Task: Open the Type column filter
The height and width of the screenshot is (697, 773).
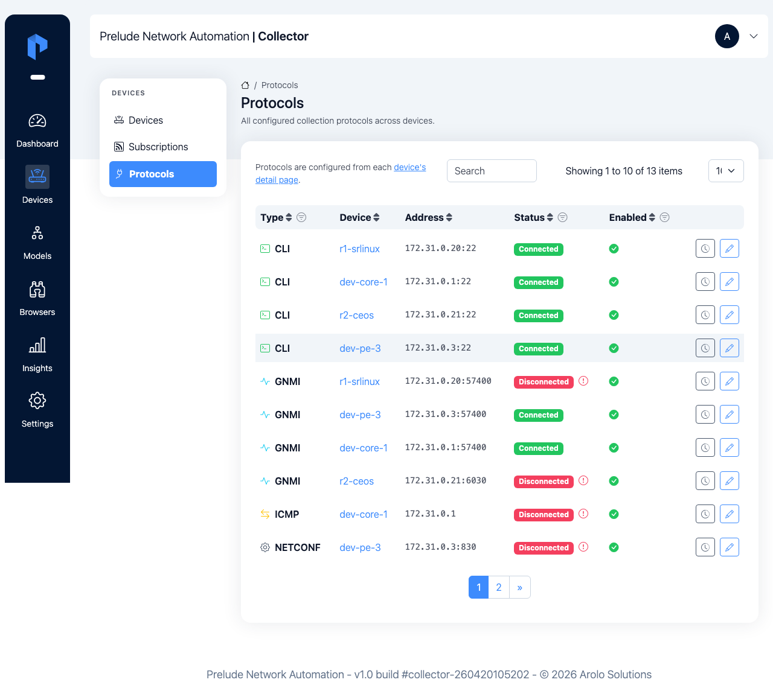Action: tap(301, 217)
